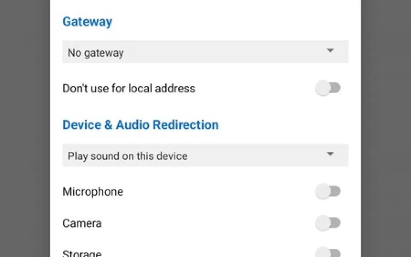The width and height of the screenshot is (411, 257).
Task: Click blank row space between Camera label and switch
Action: (208, 223)
